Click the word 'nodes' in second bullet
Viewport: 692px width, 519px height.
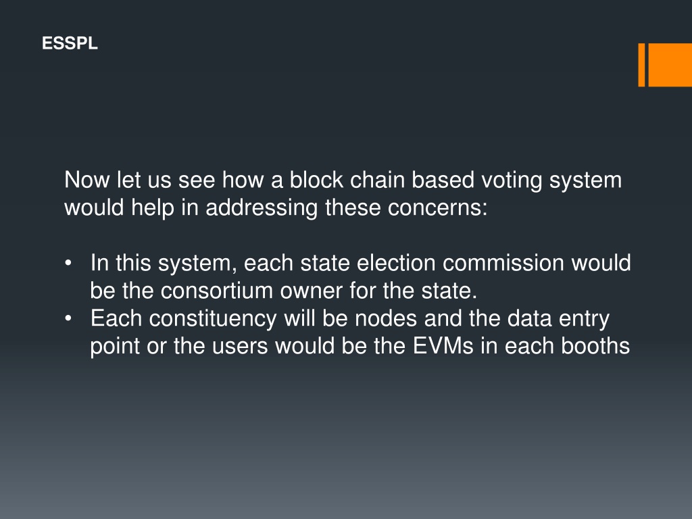coord(386,319)
